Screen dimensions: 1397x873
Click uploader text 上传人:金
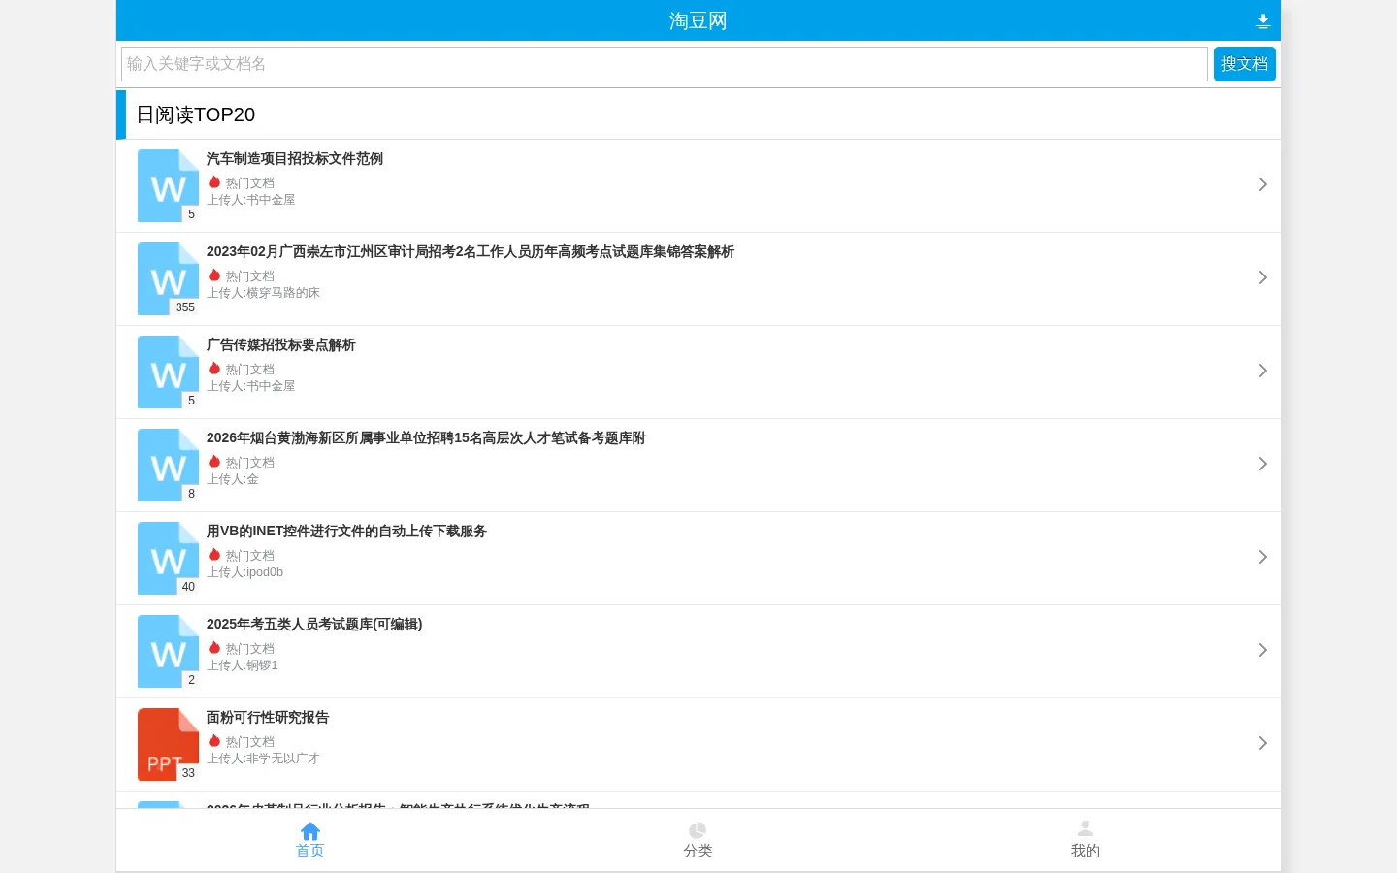pos(233,479)
